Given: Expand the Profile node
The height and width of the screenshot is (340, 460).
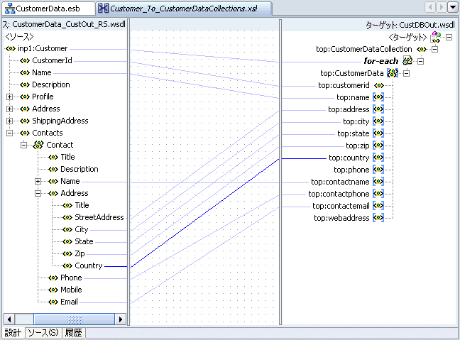Looking at the screenshot, I should (10, 97).
